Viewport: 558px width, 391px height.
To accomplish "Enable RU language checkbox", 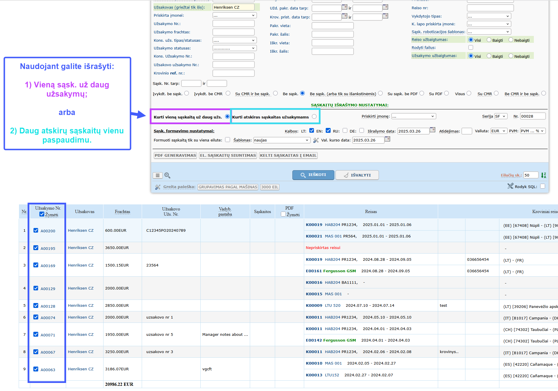I will (x=345, y=131).
